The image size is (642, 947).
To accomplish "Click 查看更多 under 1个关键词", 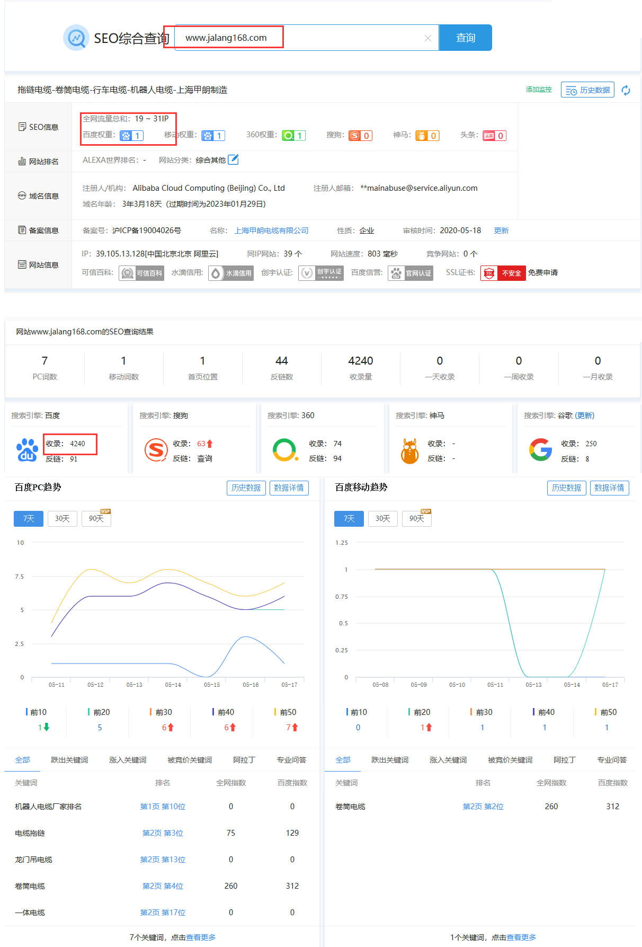I will tap(521, 937).
